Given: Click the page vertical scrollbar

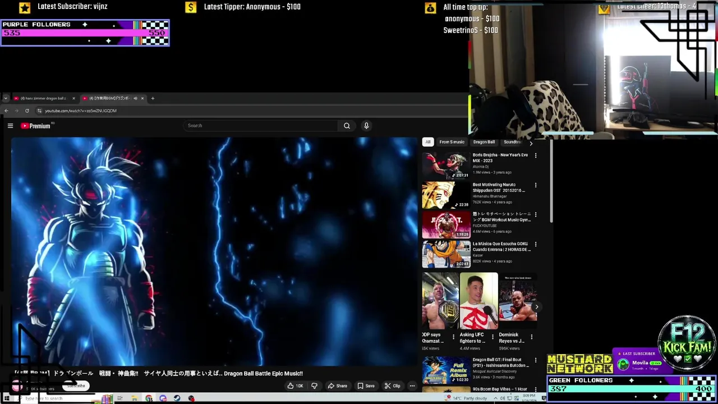Looking at the screenshot, I should click(552, 181).
